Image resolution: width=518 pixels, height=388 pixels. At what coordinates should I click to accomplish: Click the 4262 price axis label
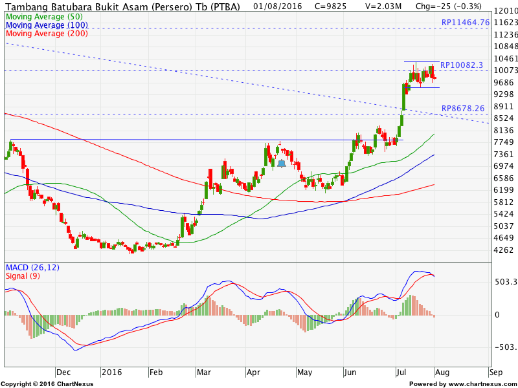click(x=504, y=250)
